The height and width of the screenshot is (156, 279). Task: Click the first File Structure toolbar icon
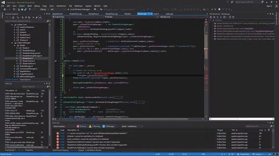coord(211,17)
